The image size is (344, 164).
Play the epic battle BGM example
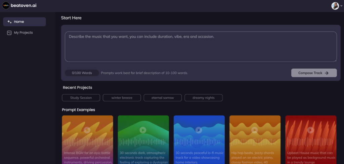pyautogui.click(x=87, y=130)
